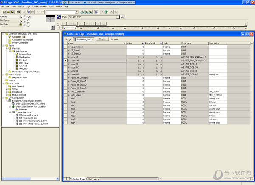Click the Undo toolbar icon
The width and height of the screenshot is (255, 185).
[x=38, y=12]
